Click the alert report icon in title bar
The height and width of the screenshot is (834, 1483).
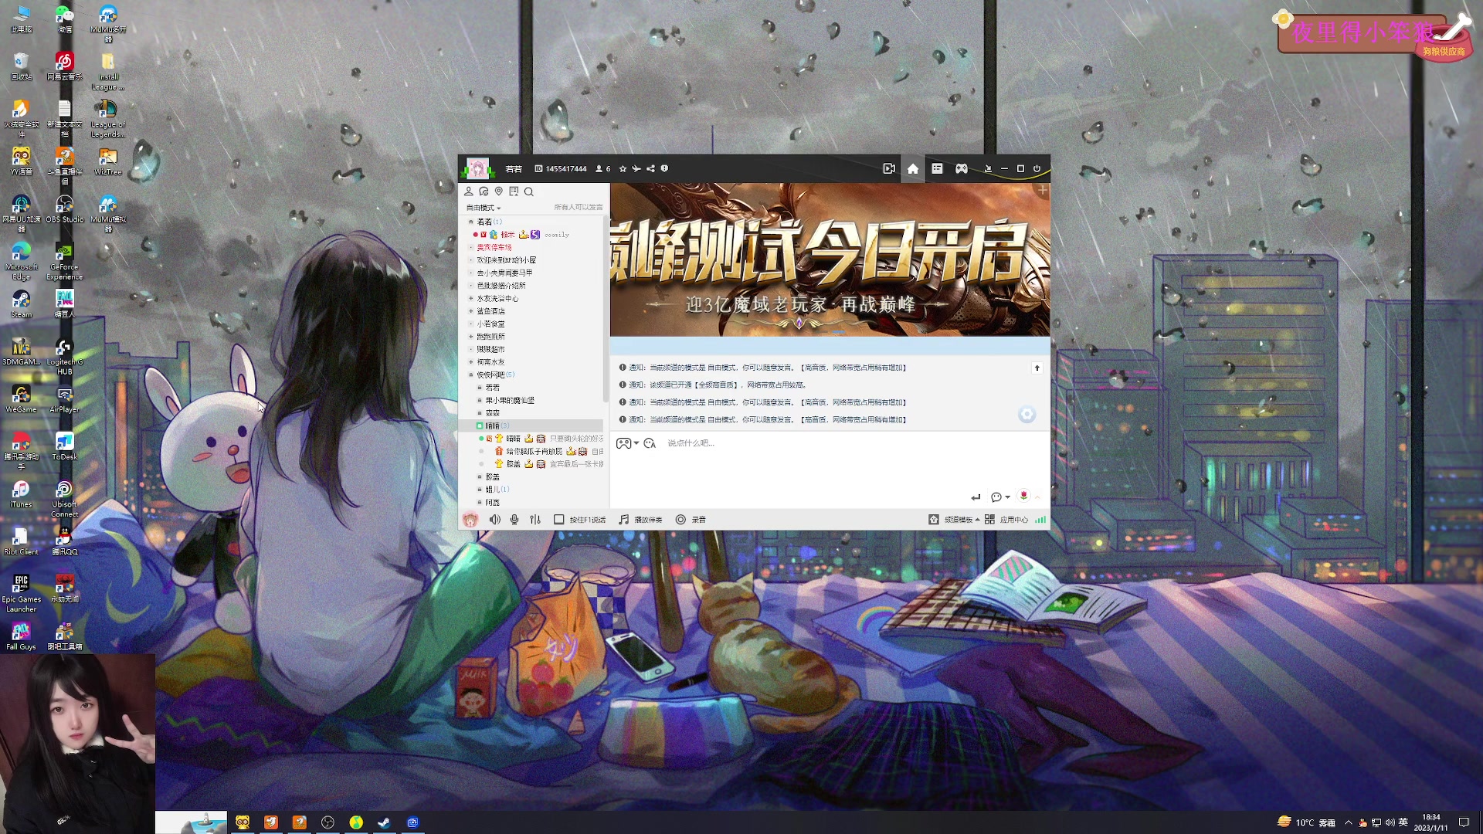[664, 168]
